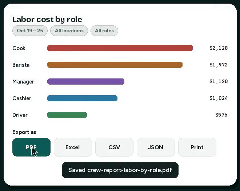This screenshot has width=240, height=191.
Task: Click the Manager role label
Action: tap(23, 82)
